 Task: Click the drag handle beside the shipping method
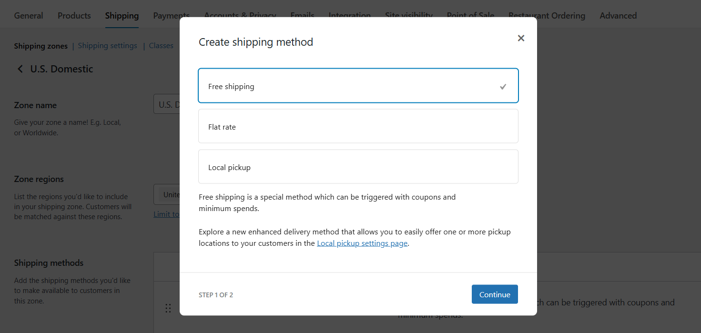tap(168, 308)
